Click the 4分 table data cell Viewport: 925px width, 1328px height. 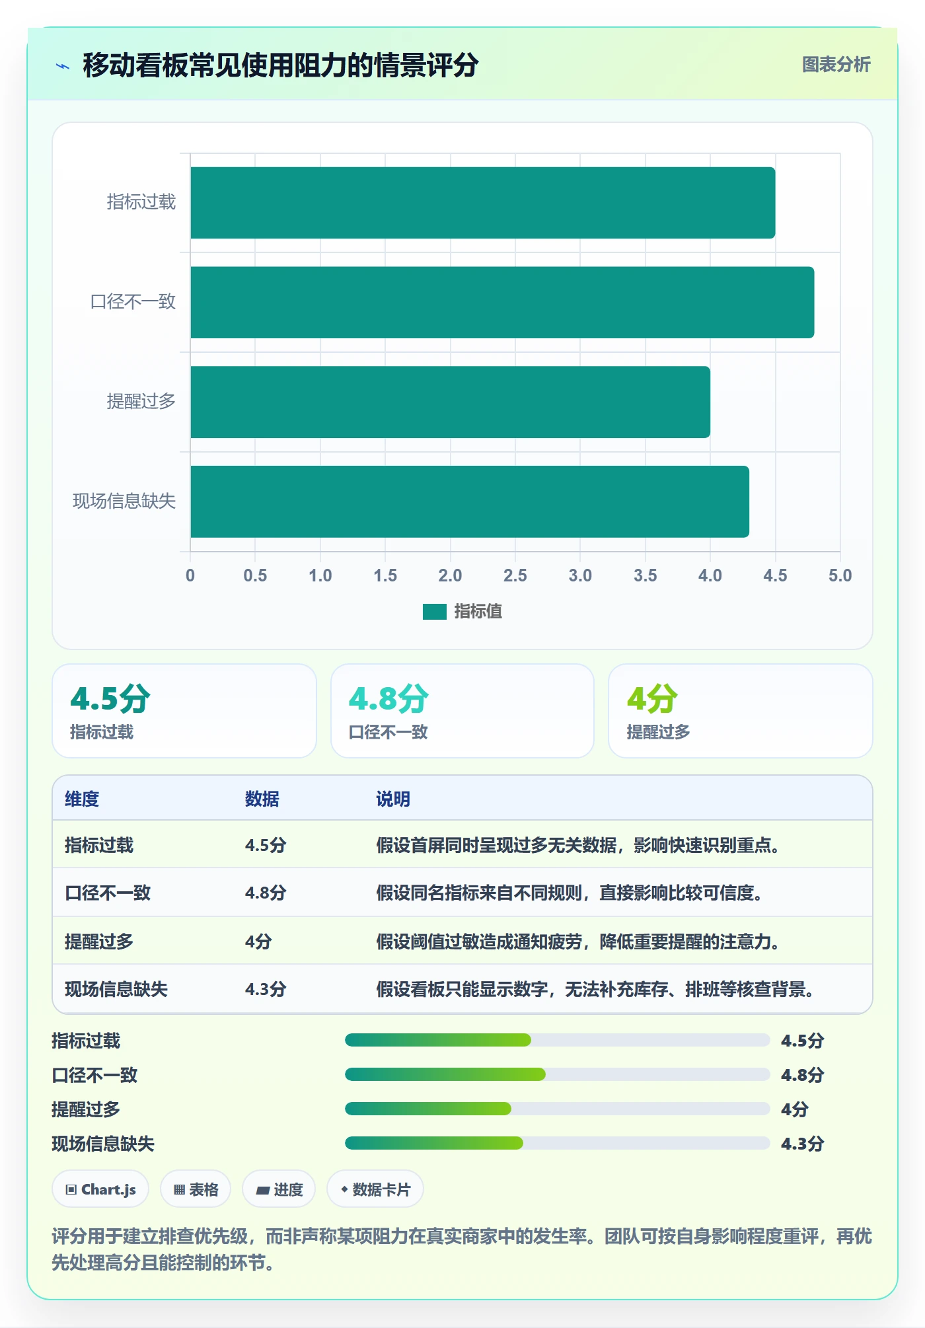coord(258,941)
